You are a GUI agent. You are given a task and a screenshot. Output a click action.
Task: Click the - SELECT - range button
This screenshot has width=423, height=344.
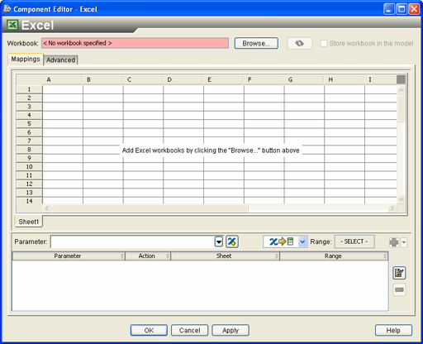click(354, 241)
